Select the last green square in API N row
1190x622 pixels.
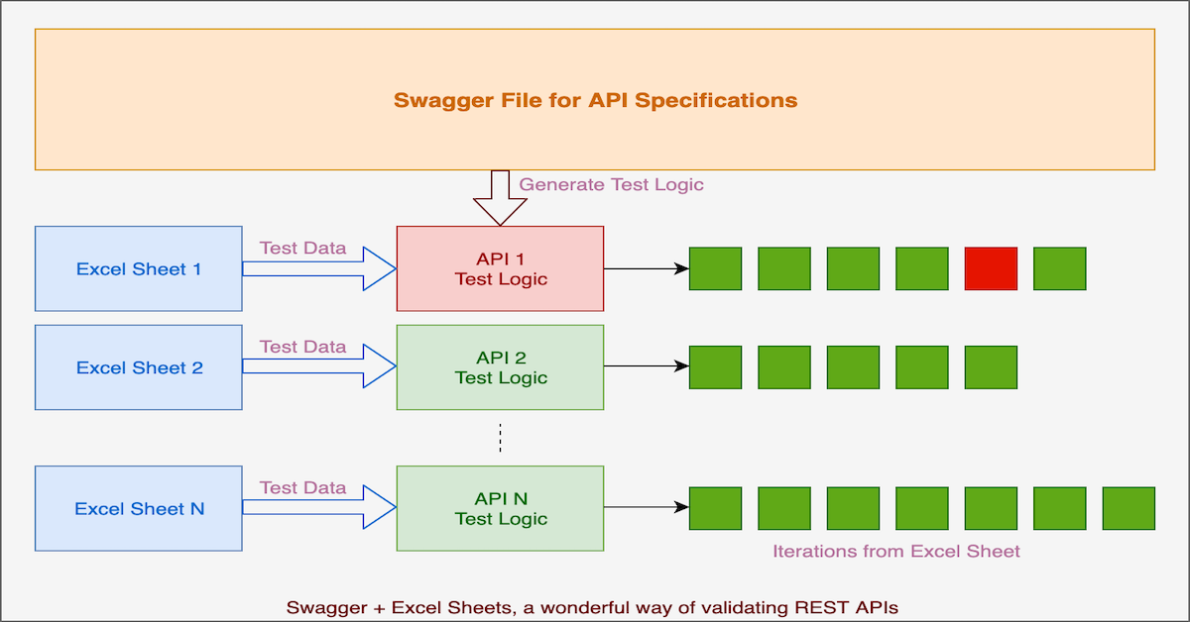[x=1129, y=508]
